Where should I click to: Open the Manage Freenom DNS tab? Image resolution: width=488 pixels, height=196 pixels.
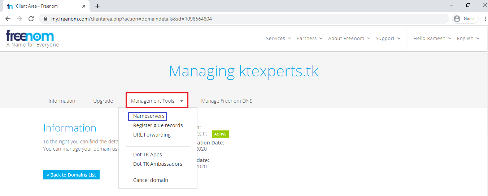[227, 101]
